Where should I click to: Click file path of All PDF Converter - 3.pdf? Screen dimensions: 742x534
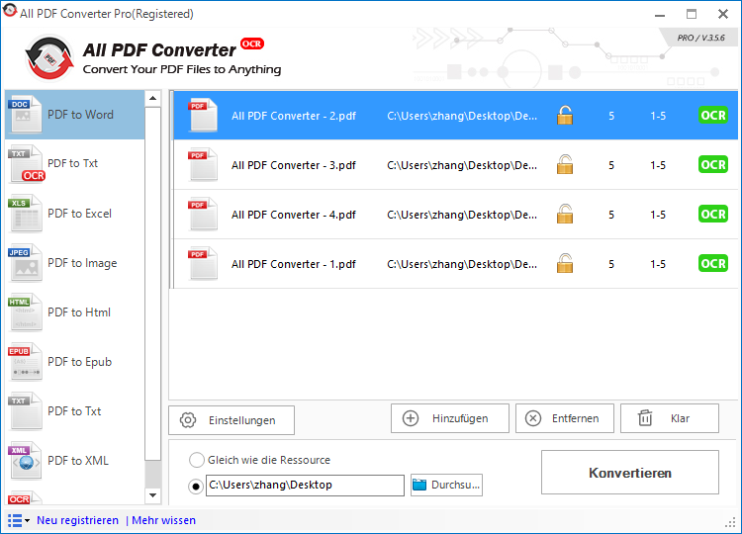coord(462,165)
